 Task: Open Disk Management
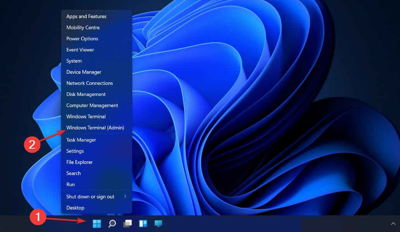(86, 94)
